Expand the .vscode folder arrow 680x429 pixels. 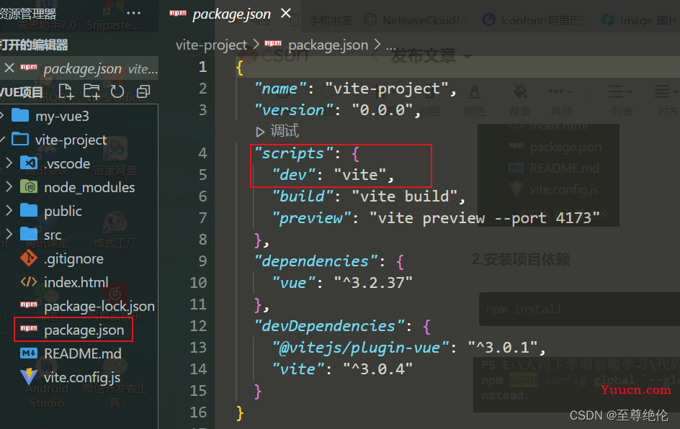9,163
